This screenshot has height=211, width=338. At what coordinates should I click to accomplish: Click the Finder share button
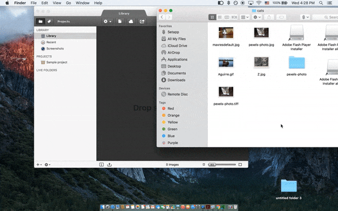click(x=269, y=17)
